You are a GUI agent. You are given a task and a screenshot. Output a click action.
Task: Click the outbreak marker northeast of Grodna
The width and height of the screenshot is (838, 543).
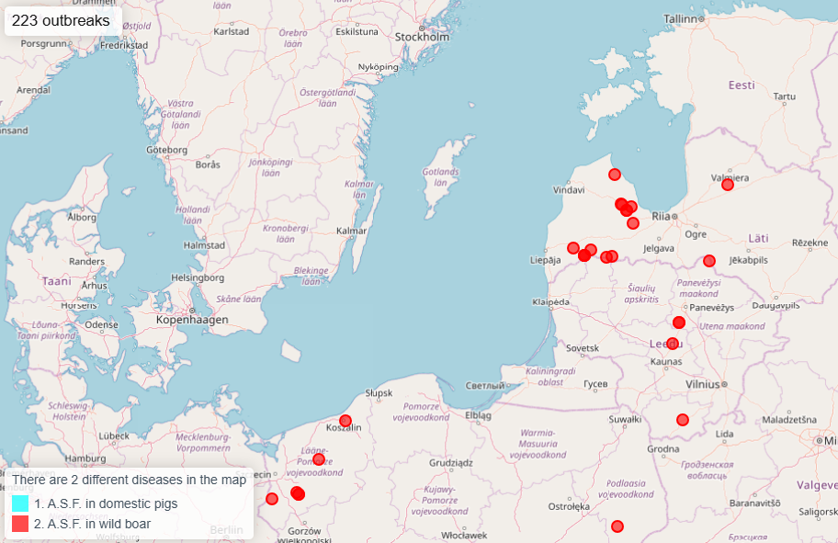pyautogui.click(x=682, y=420)
